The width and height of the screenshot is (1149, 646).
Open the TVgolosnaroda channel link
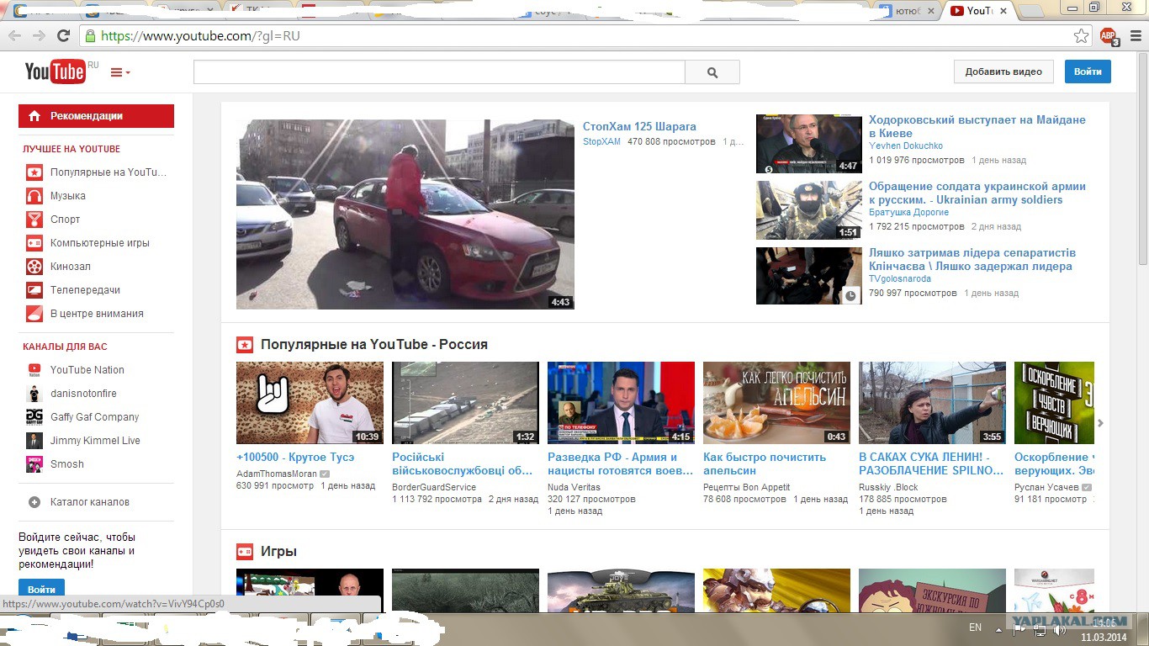click(x=900, y=278)
